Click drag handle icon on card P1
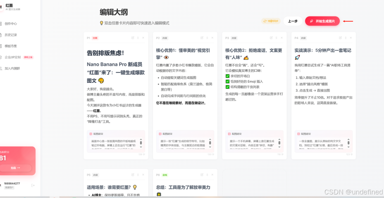The width and height of the screenshot is (384, 198). 138,38
